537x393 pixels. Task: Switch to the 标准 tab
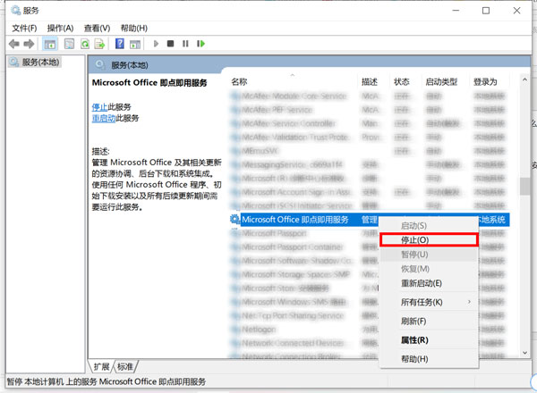[125, 367]
